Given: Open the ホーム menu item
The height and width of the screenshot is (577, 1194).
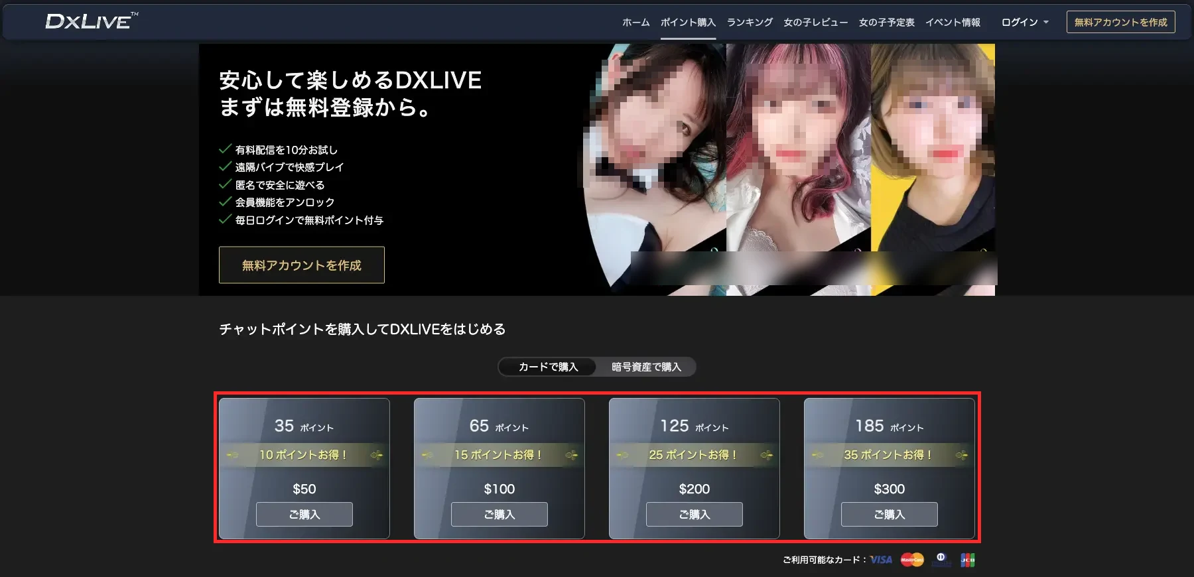Looking at the screenshot, I should tap(635, 23).
